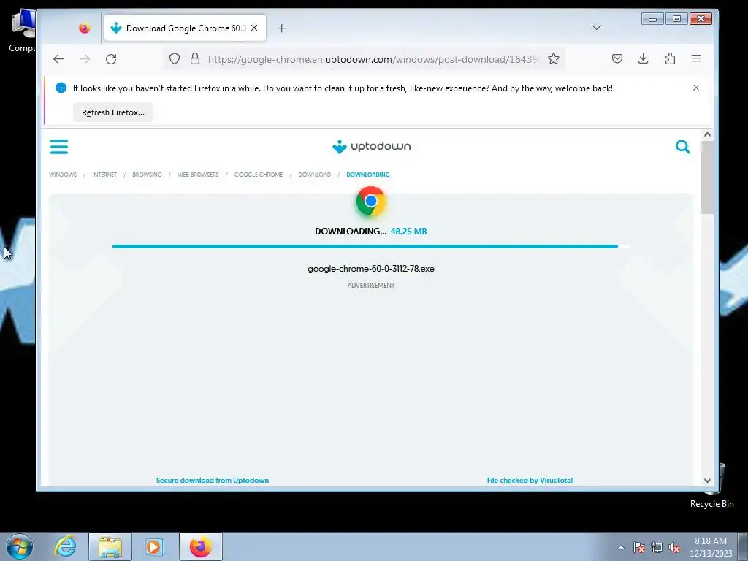Open the Windows Start menu
748x561 pixels.
click(20, 546)
